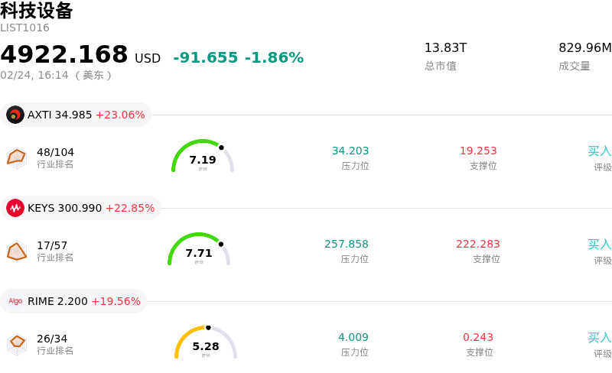Click the KEYS resistance level 257.858
Screen dimensions: 612x373
pos(347,244)
